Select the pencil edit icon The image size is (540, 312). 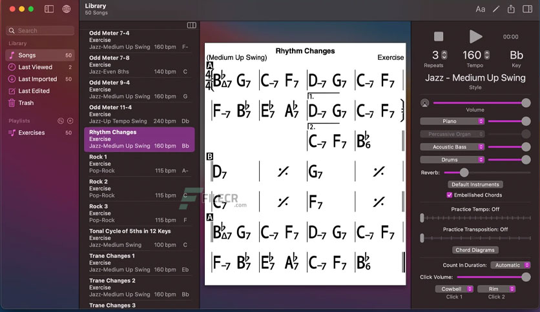point(496,9)
